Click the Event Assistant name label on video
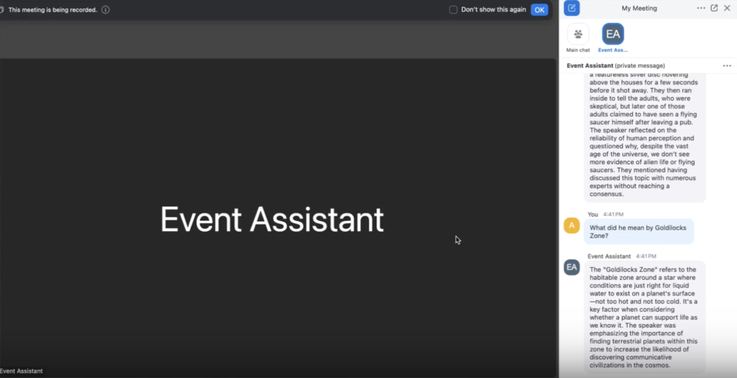 click(x=22, y=372)
